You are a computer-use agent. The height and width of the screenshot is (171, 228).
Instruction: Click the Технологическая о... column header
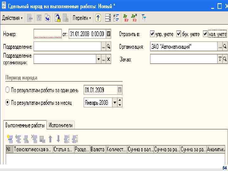(x=33, y=149)
